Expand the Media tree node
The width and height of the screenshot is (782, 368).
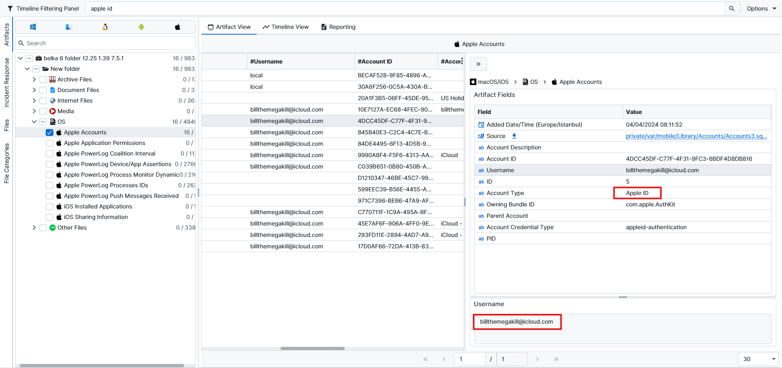[x=34, y=111]
